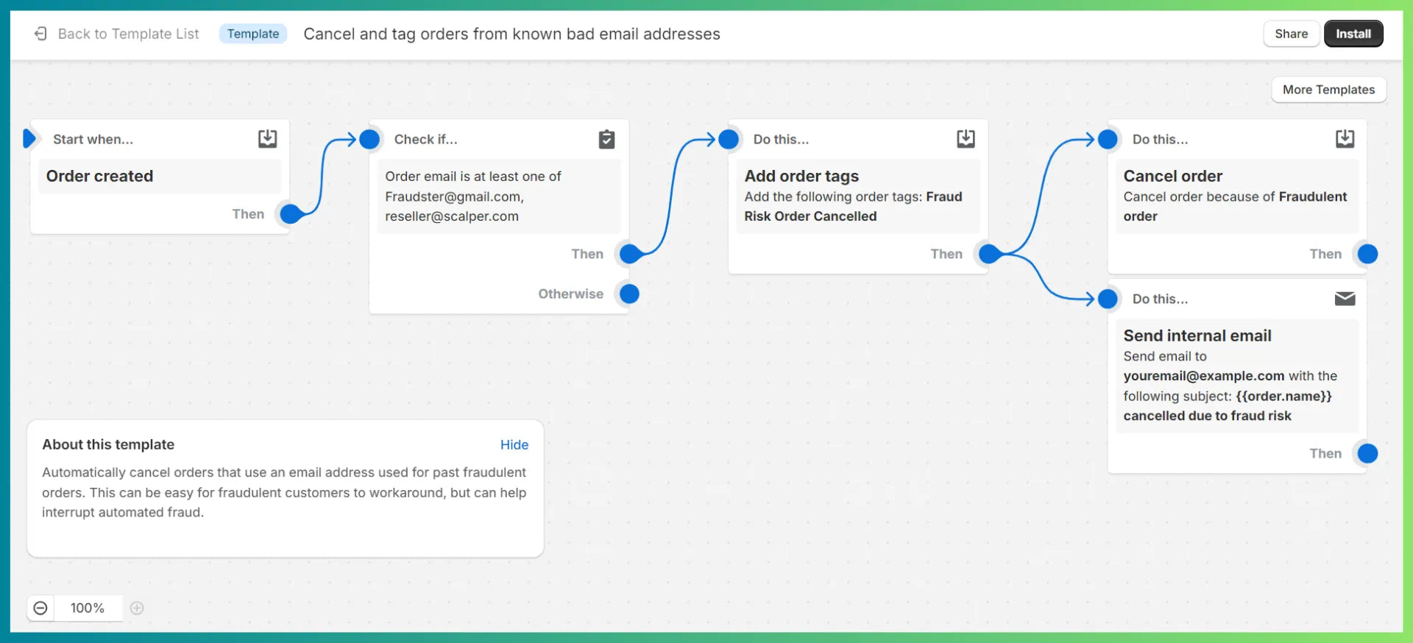1413x643 pixels.
Task: Open the Cancel order action
Action: (1237, 196)
